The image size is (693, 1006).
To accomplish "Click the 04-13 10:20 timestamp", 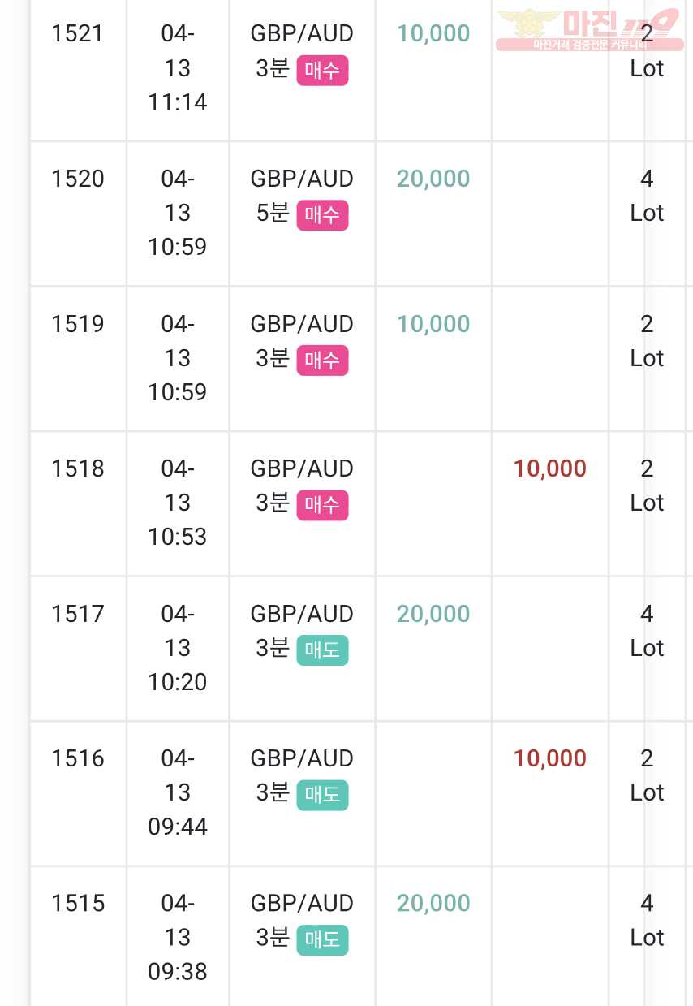I will pyautogui.click(x=178, y=648).
